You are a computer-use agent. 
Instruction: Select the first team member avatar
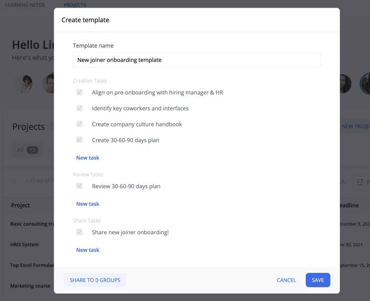[x=23, y=83]
